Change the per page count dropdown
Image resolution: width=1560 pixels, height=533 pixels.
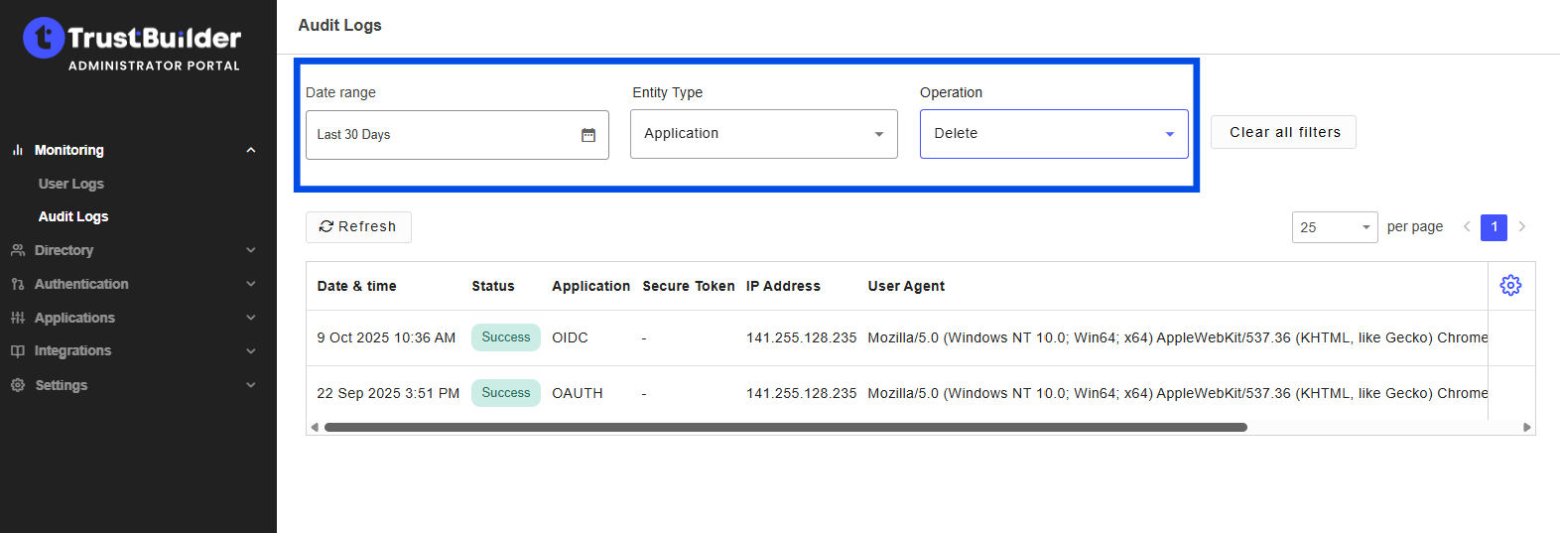[x=1334, y=227]
